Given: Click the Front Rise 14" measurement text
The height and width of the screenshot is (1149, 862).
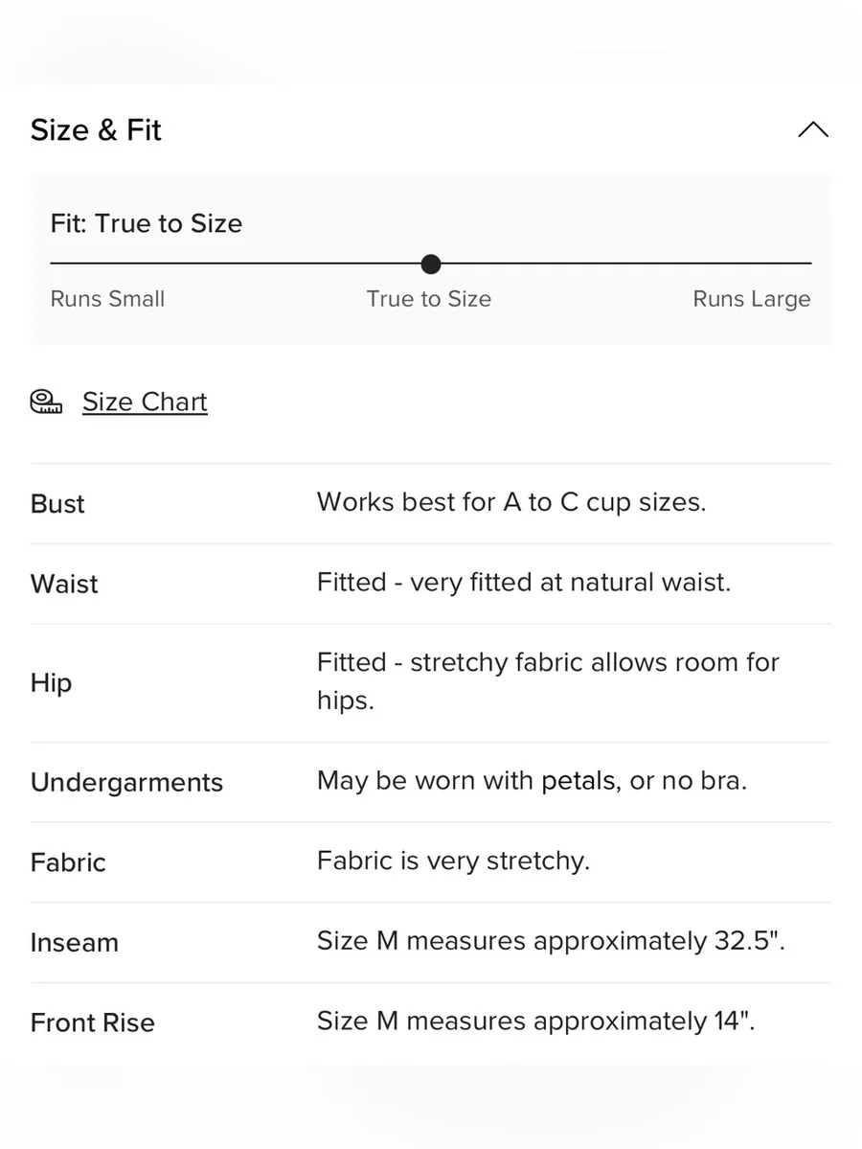Looking at the screenshot, I should (x=536, y=1021).
